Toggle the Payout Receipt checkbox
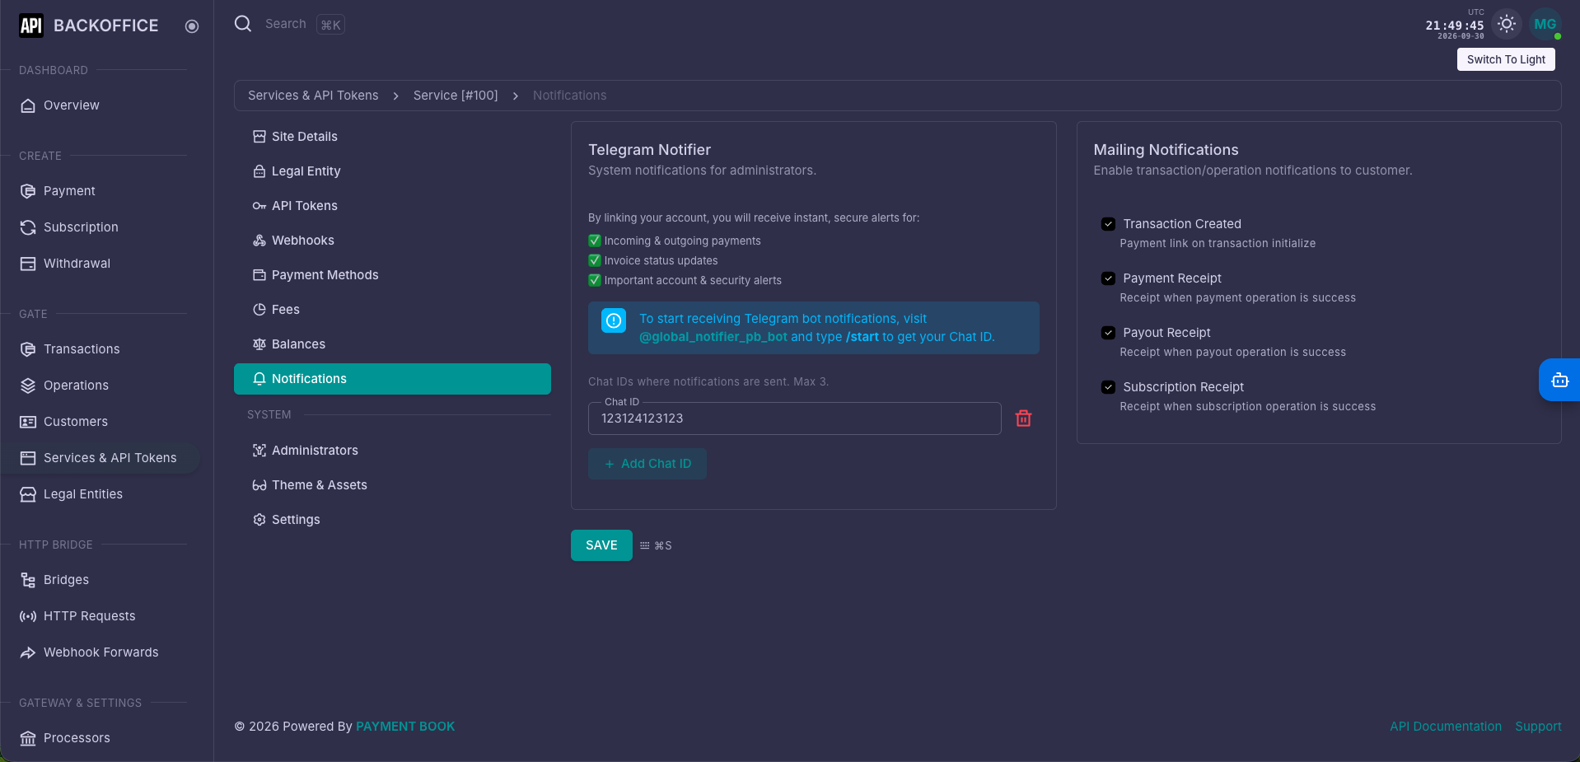 coord(1108,333)
